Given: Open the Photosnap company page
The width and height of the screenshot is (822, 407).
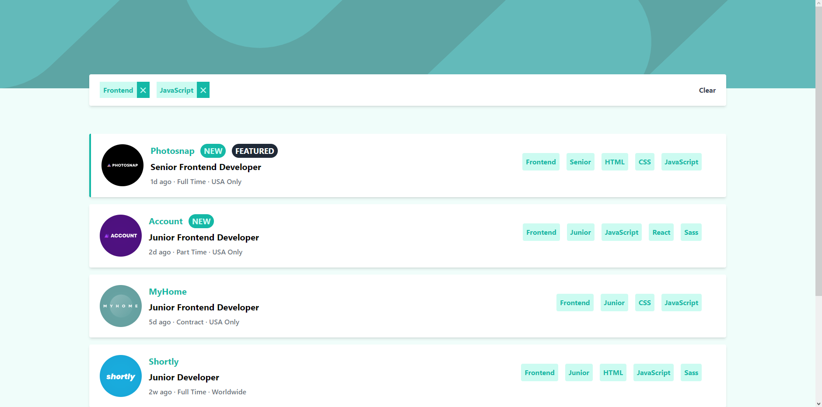Looking at the screenshot, I should (172, 151).
